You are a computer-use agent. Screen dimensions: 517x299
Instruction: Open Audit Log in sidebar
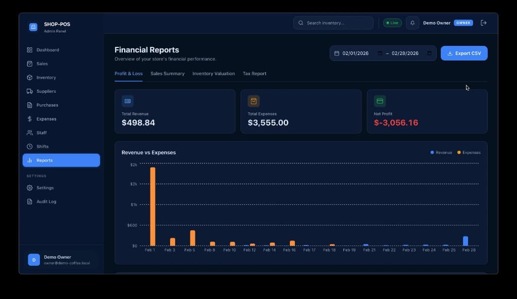click(x=61, y=202)
